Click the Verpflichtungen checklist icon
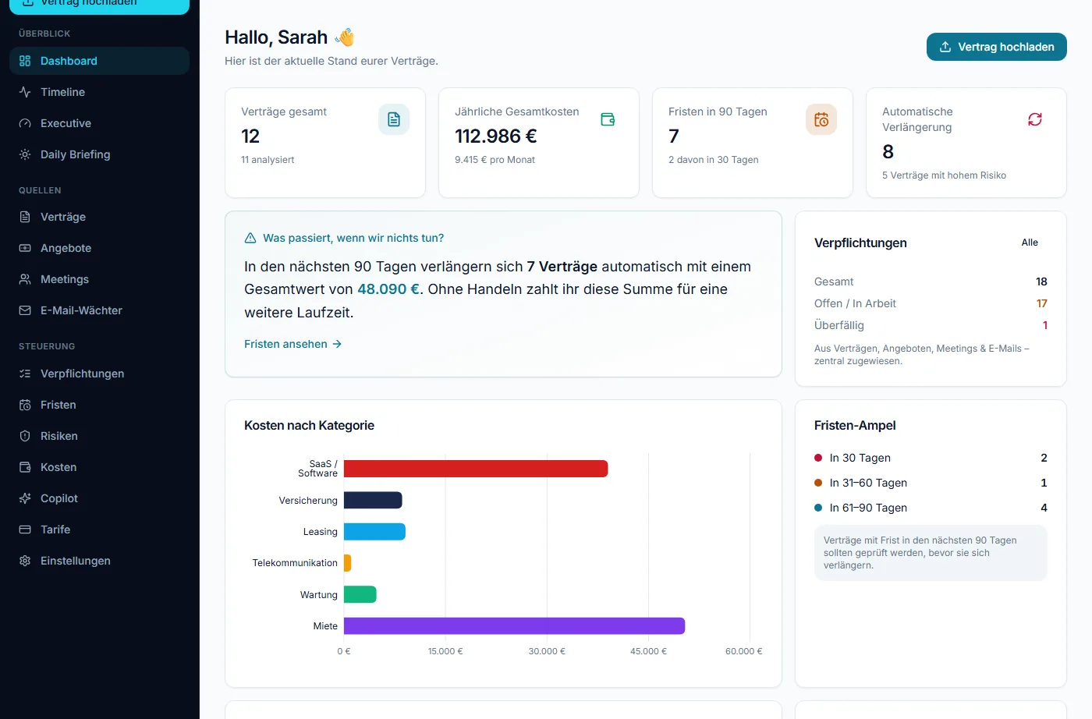 (25, 374)
